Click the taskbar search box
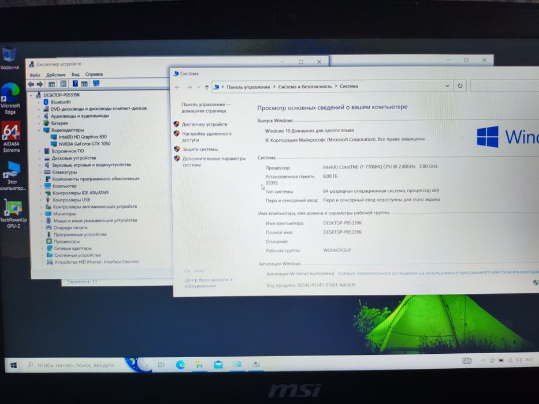This screenshot has width=539, height=404. point(76,365)
